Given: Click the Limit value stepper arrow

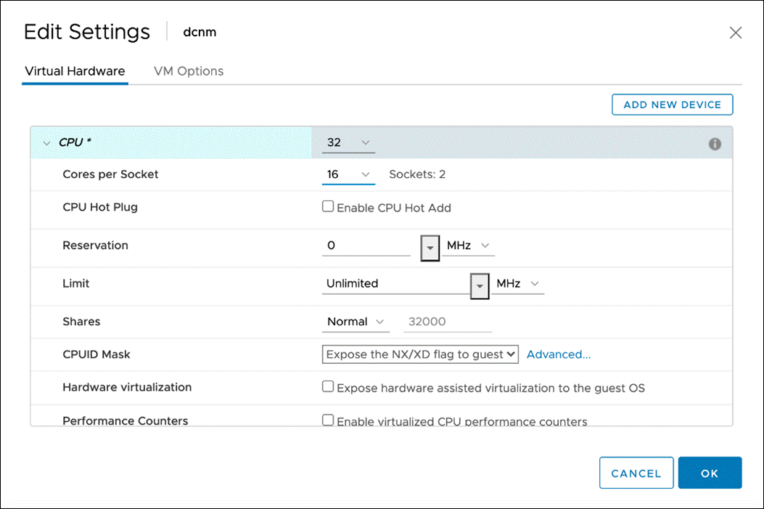Looking at the screenshot, I should click(x=480, y=285).
